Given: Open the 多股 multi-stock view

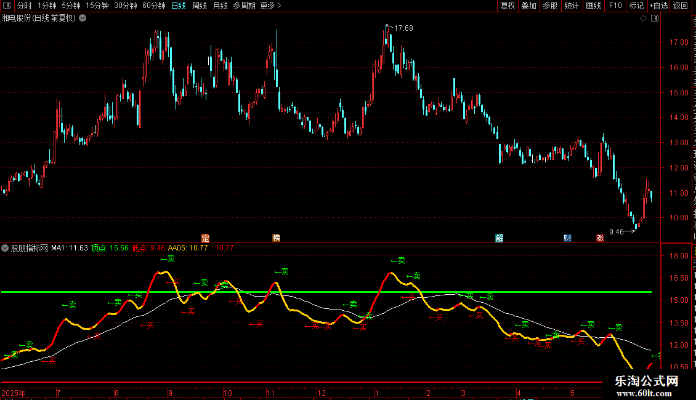Looking at the screenshot, I should (x=550, y=6).
